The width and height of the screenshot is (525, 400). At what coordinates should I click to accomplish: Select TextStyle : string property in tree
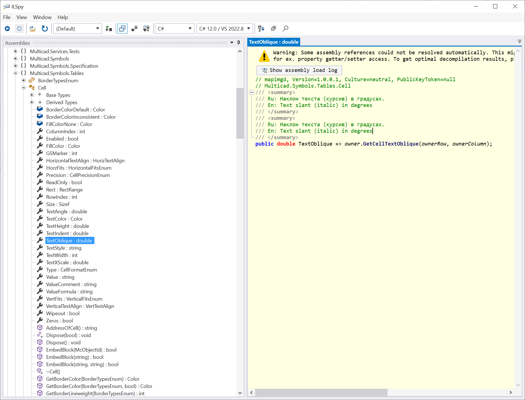point(64,248)
